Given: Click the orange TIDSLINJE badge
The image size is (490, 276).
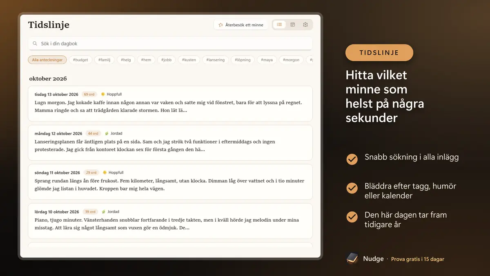Looking at the screenshot, I should 379,53.
